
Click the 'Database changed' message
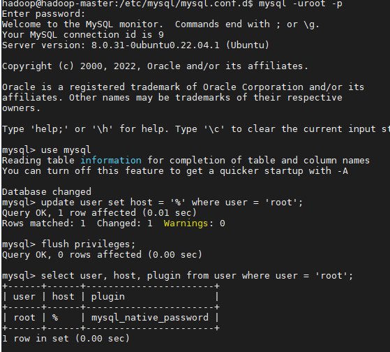click(47, 192)
